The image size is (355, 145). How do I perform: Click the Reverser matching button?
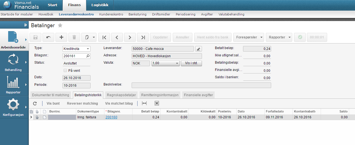pos(82,103)
